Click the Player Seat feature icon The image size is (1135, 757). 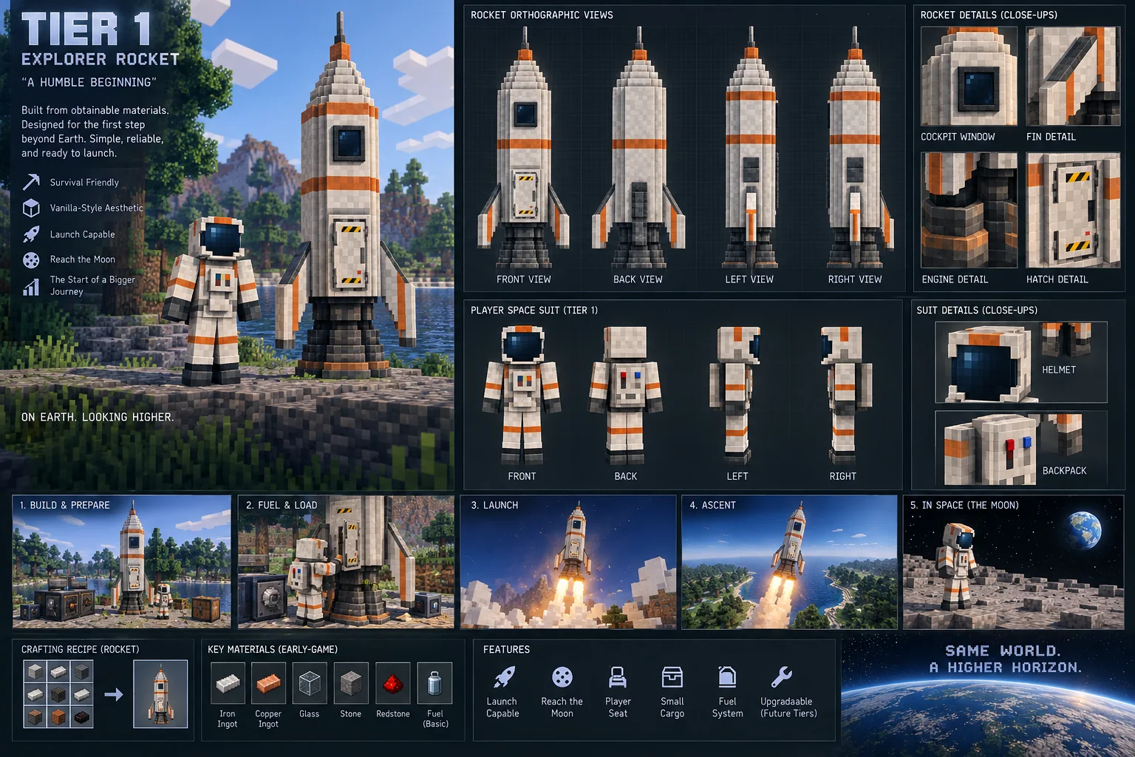click(x=618, y=676)
